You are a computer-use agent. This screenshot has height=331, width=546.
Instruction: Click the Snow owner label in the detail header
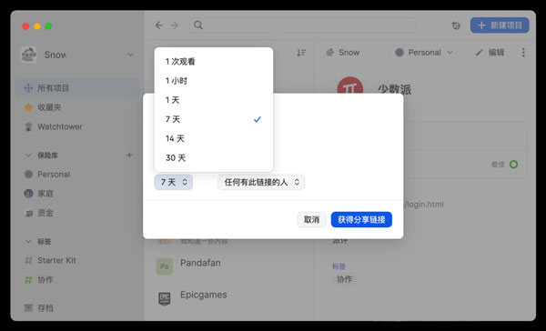coord(343,53)
